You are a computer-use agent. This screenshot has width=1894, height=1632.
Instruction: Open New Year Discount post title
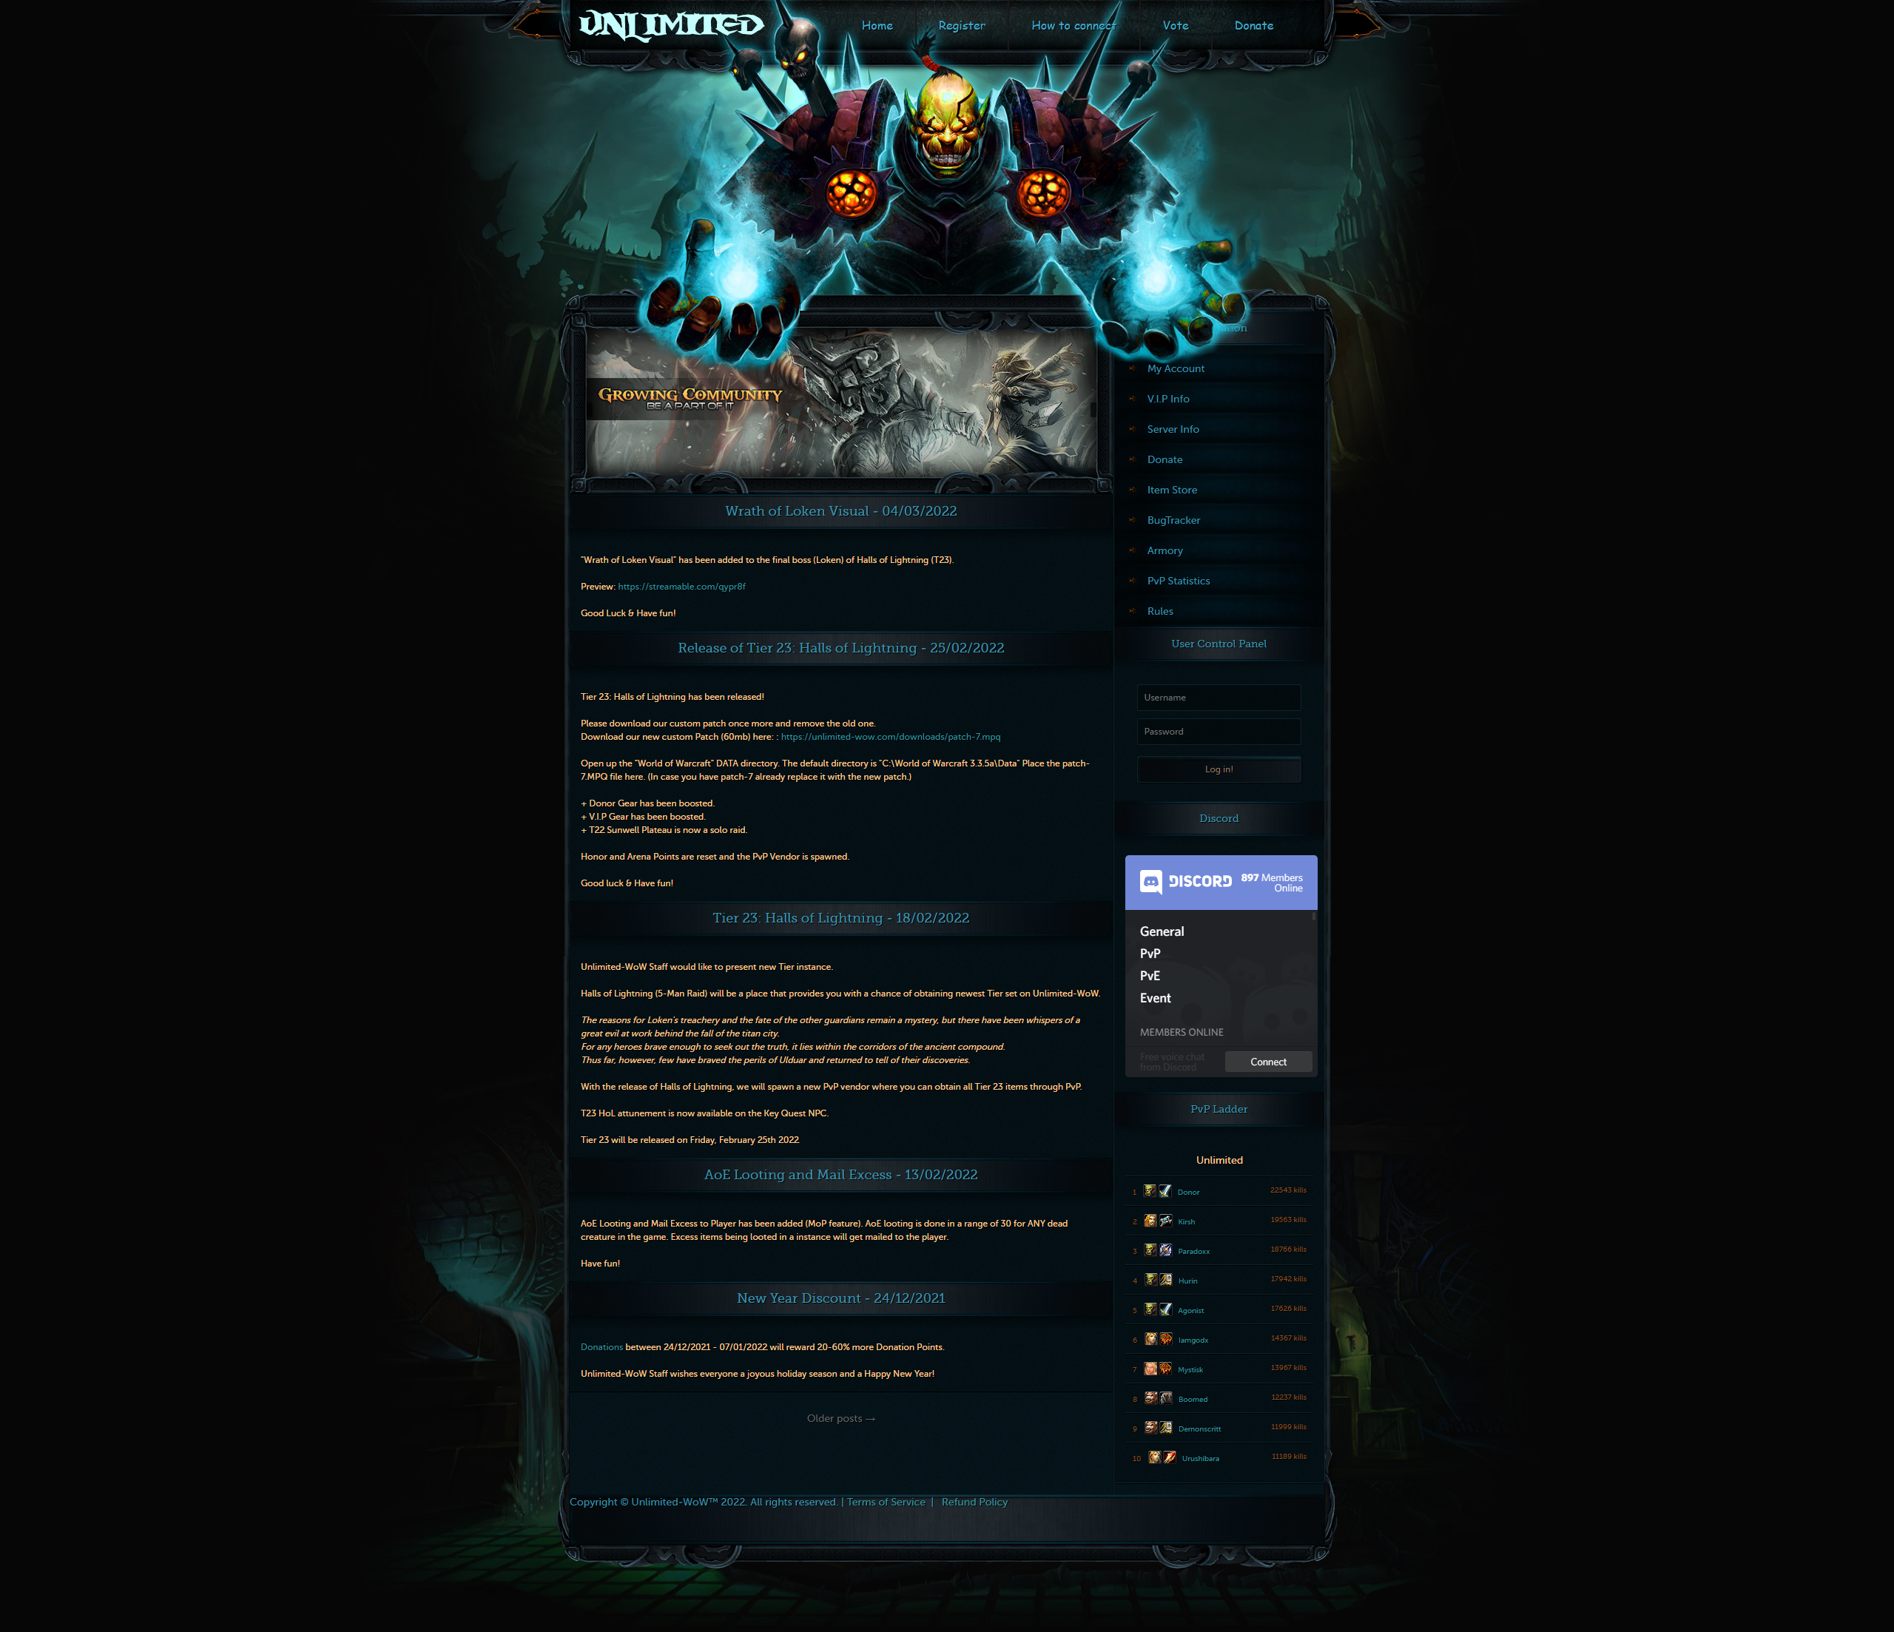841,1298
